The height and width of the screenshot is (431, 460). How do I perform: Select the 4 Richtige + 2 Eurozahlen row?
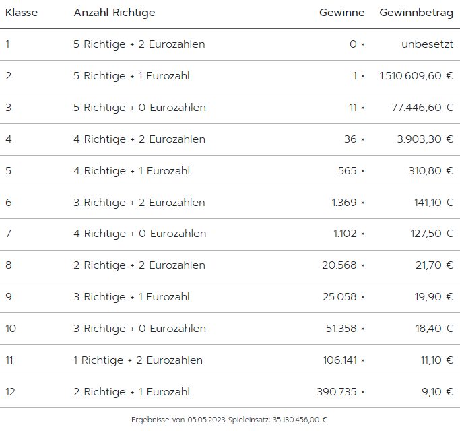coord(230,139)
